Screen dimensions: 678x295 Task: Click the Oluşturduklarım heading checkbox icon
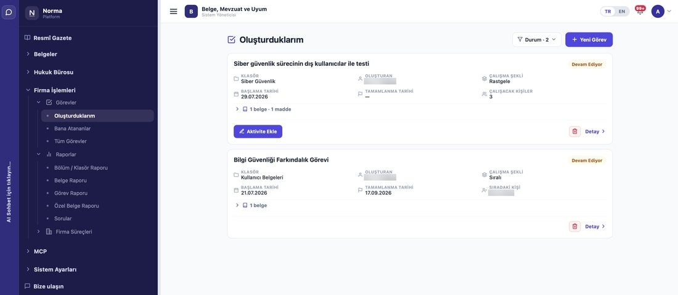pyautogui.click(x=231, y=40)
